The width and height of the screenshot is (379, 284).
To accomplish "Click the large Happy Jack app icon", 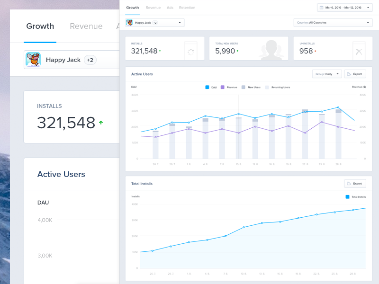I will click(x=33, y=60).
